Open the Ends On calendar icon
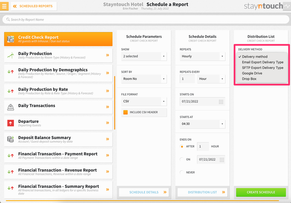The image size is (291, 203). tap(222, 160)
